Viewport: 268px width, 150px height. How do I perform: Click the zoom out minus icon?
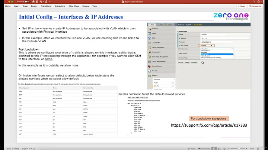(x=229, y=149)
